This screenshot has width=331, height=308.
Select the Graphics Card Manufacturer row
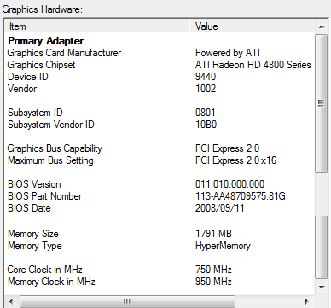(x=160, y=53)
